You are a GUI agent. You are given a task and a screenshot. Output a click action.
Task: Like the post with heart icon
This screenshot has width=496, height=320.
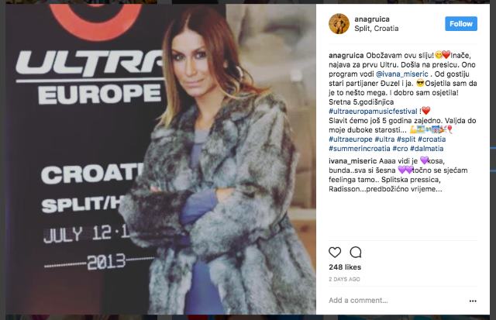[335, 253]
